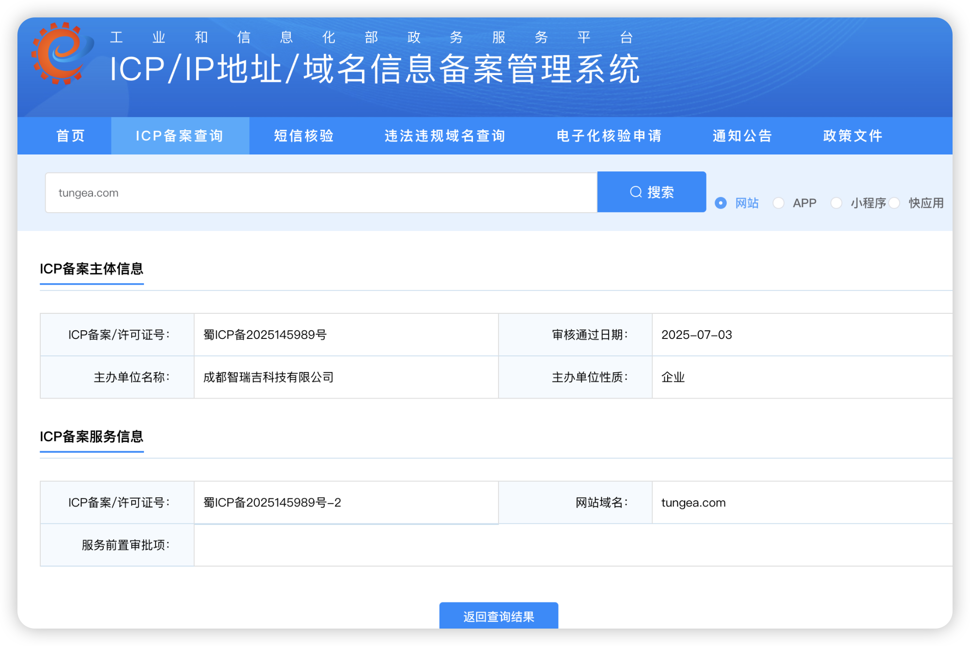
Task: Click the ICP备案主体信息 section heading
Action: click(92, 269)
